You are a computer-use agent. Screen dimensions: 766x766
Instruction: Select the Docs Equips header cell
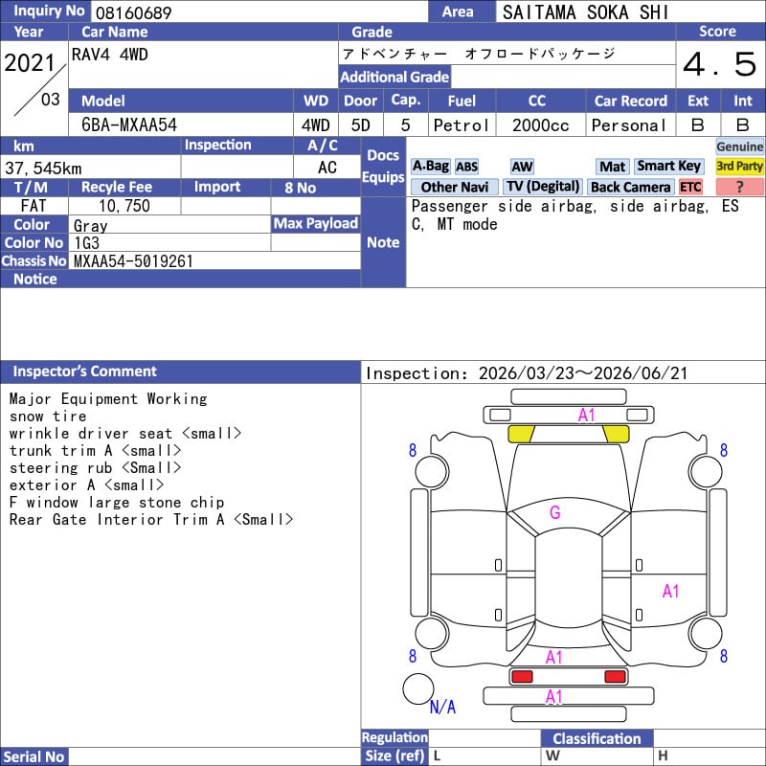pyautogui.click(x=383, y=167)
